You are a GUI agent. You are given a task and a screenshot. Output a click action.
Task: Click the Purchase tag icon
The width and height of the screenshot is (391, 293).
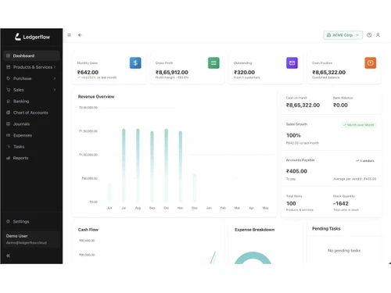(x=8, y=78)
